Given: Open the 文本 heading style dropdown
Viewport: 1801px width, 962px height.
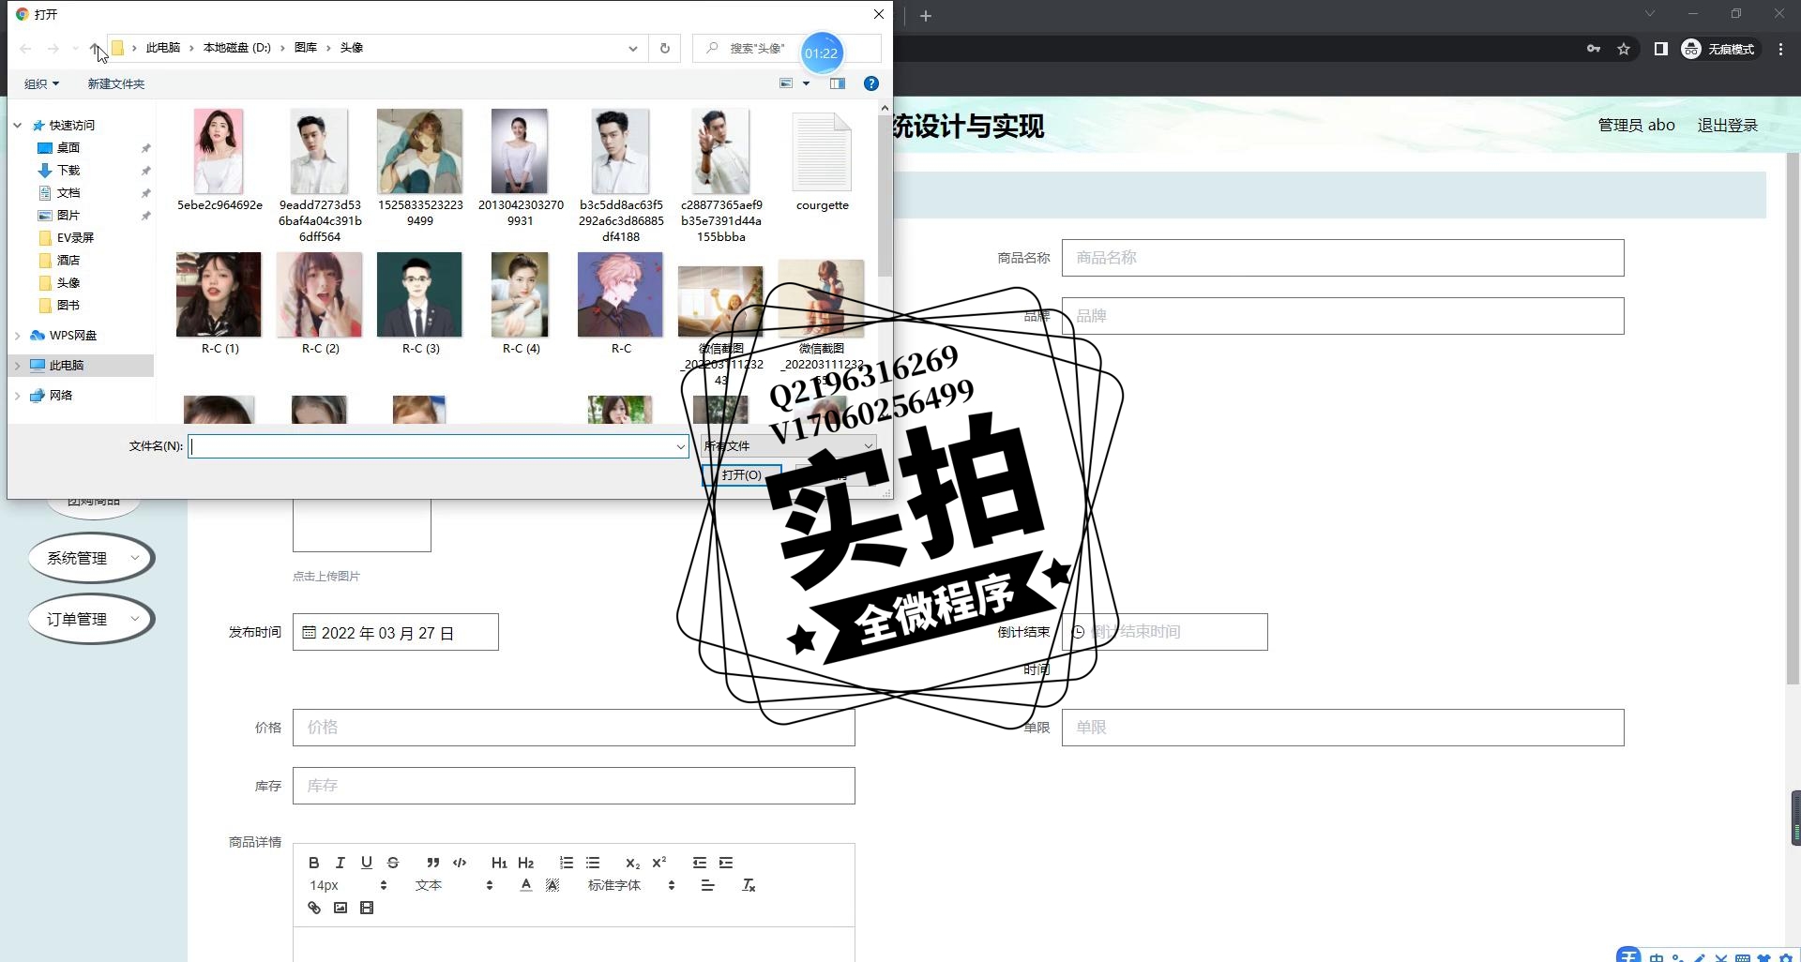Looking at the screenshot, I should [454, 885].
